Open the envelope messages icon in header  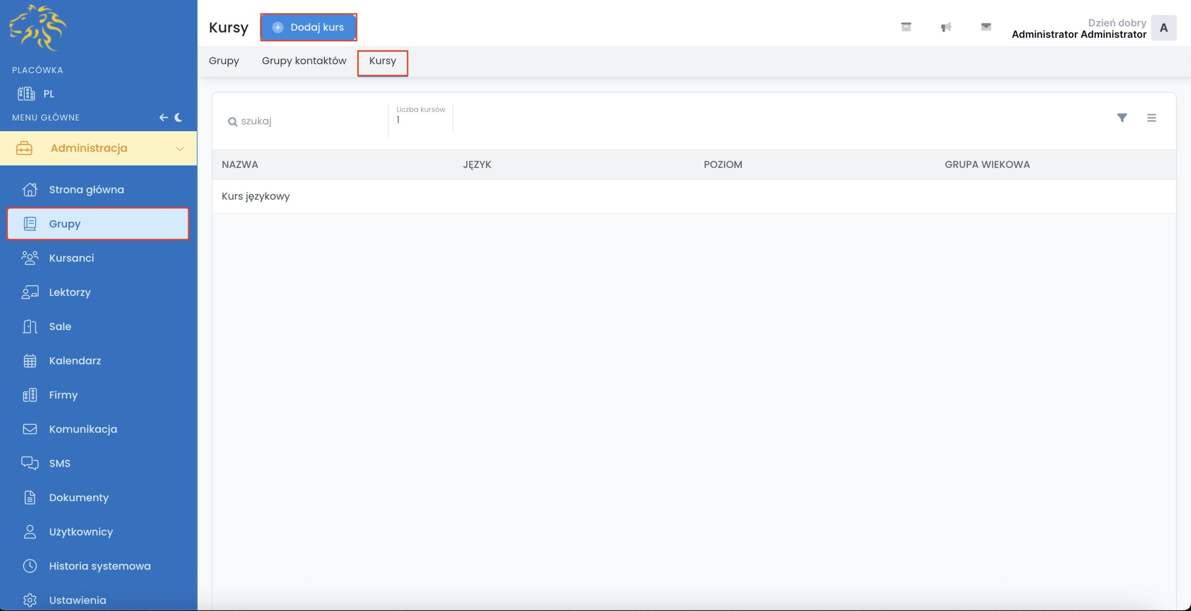(986, 27)
